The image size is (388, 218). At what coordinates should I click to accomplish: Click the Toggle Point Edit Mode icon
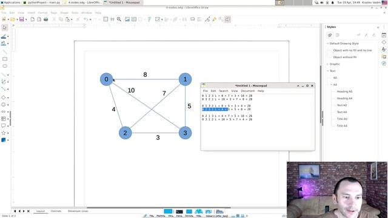207,19
